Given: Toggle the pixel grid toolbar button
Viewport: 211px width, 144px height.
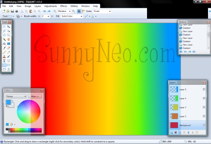Looking at the screenshot, I should coord(79,11).
